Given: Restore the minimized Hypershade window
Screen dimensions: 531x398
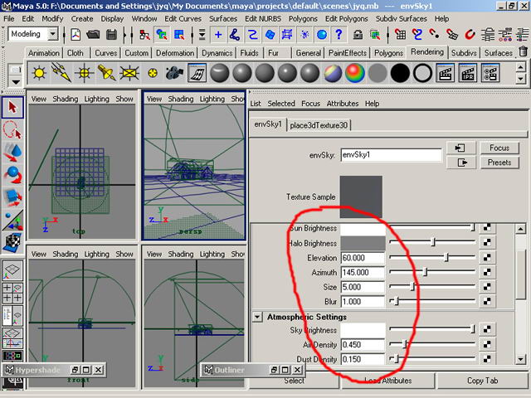Looking at the screenshot, I should (x=75, y=370).
